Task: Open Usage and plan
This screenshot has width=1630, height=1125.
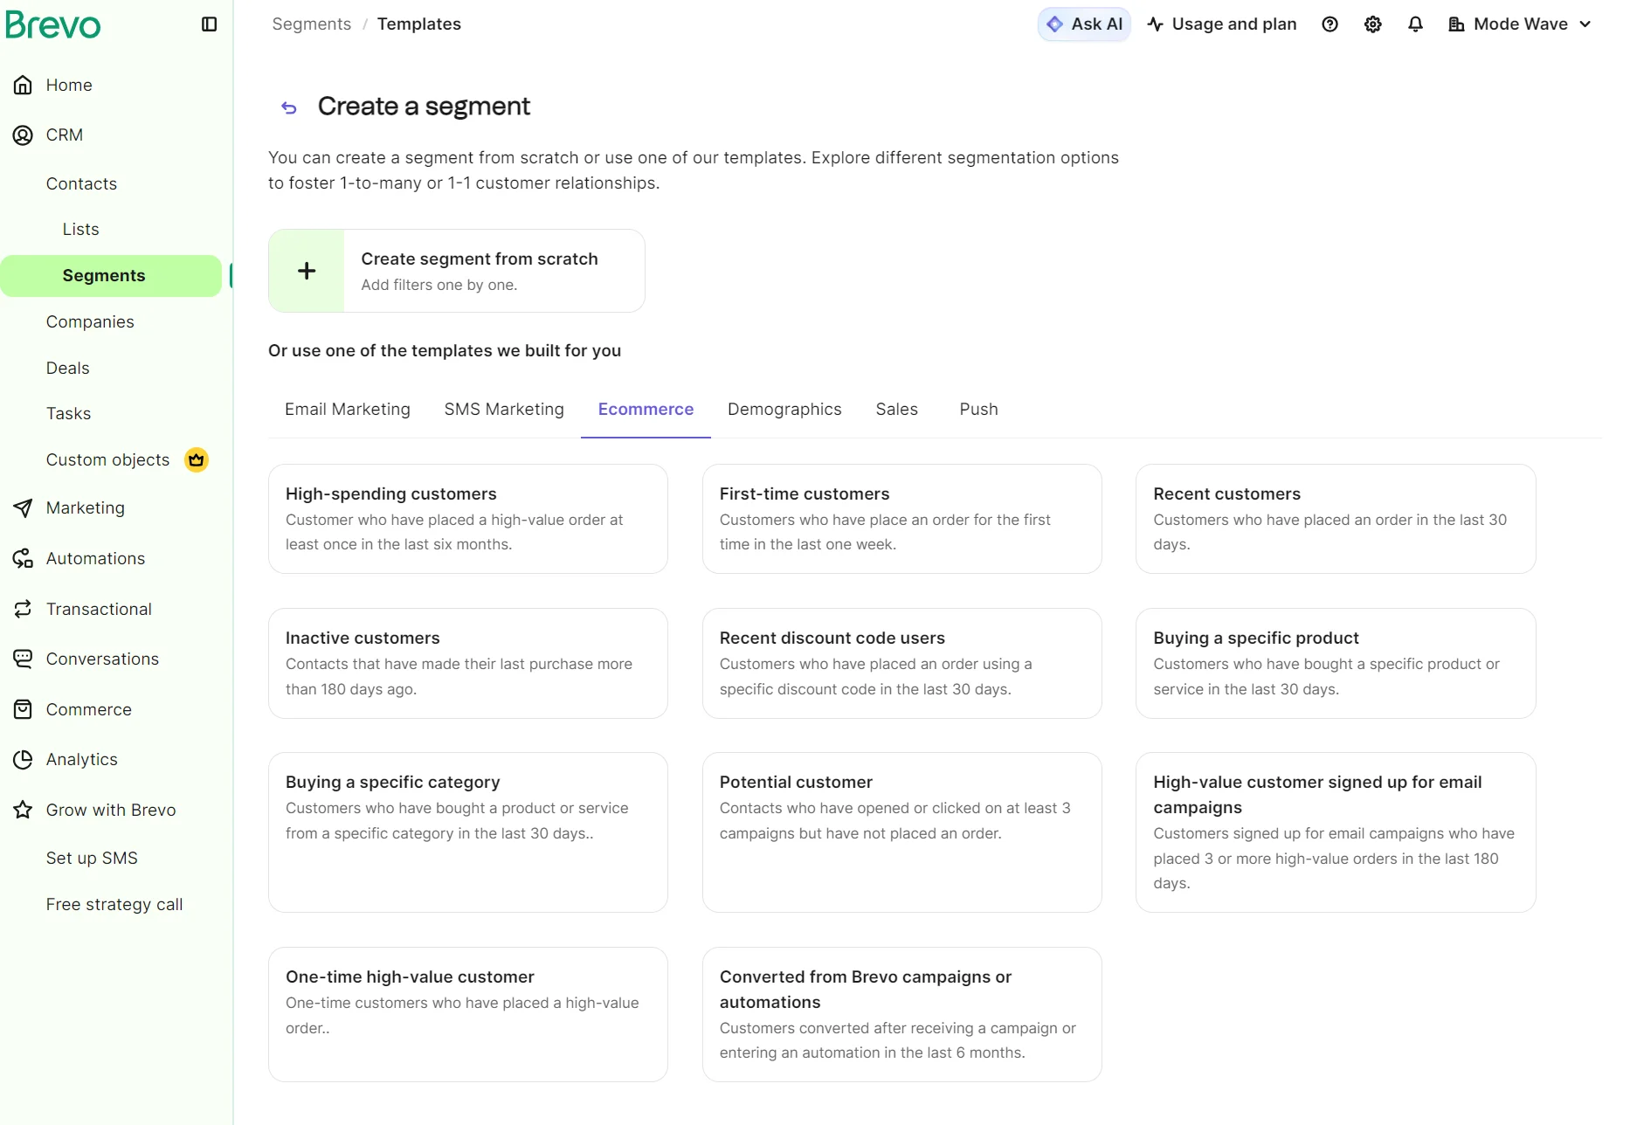Action: point(1222,24)
